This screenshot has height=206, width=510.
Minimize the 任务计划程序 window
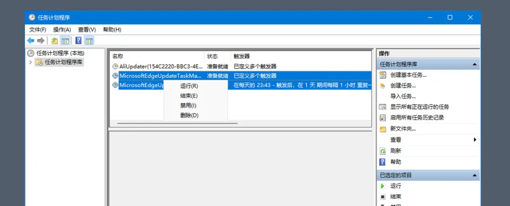(x=430, y=17)
